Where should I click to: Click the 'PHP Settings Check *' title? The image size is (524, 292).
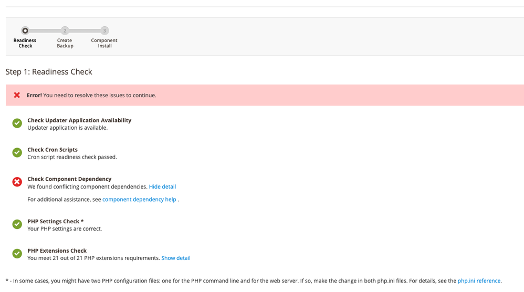click(x=56, y=222)
